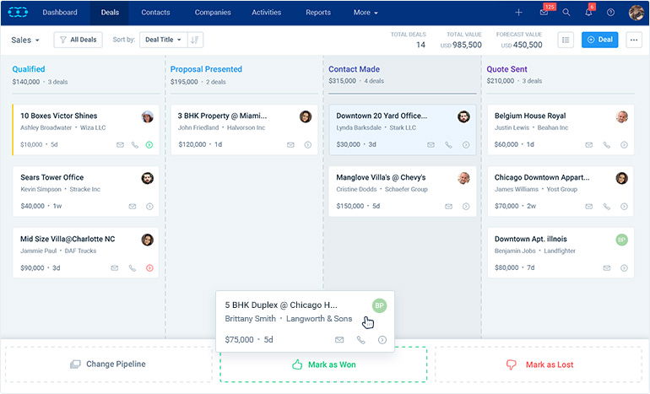The image size is (650, 394).
Task: Go to the Dashboard tab
Action: (60, 13)
